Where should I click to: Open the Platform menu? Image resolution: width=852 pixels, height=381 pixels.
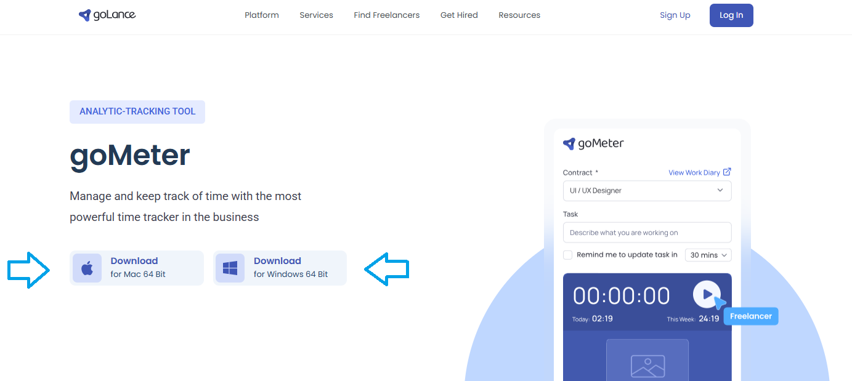[x=262, y=15]
